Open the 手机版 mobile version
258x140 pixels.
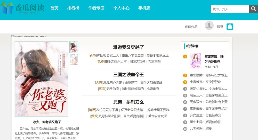(144, 8)
